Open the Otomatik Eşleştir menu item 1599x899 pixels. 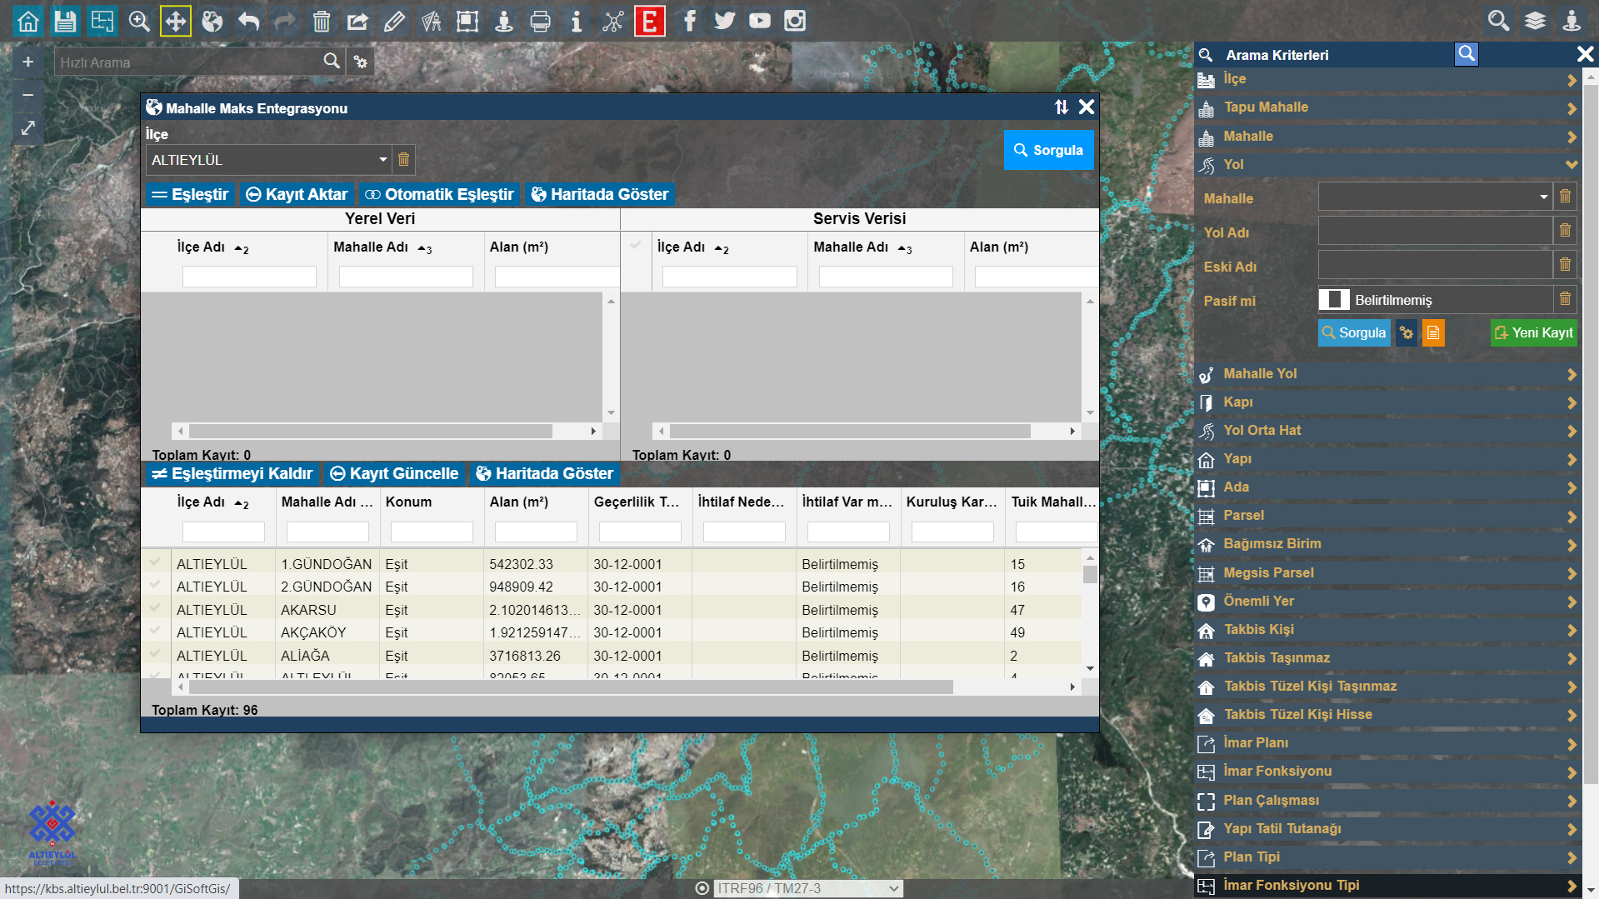click(440, 194)
